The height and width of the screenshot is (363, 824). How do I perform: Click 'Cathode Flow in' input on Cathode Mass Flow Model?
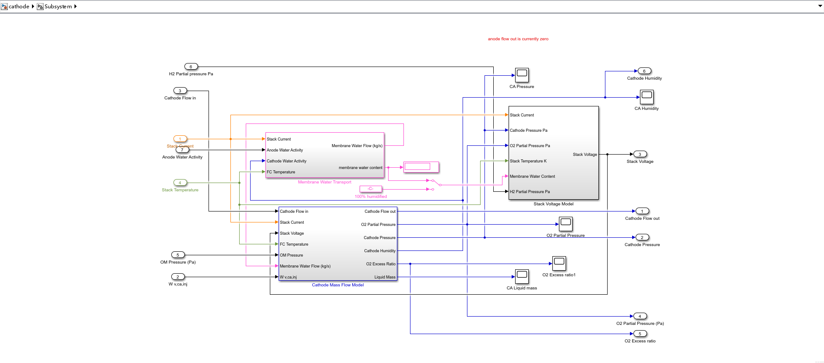294,211
